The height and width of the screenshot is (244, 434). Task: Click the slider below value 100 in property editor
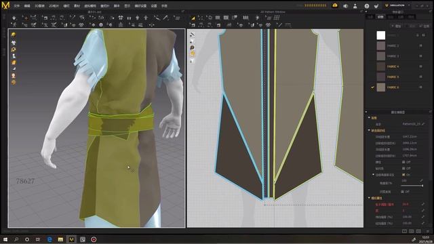coord(412,186)
